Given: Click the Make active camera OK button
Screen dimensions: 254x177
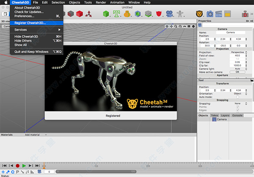Looking at the screenshot, I should click(237, 72).
